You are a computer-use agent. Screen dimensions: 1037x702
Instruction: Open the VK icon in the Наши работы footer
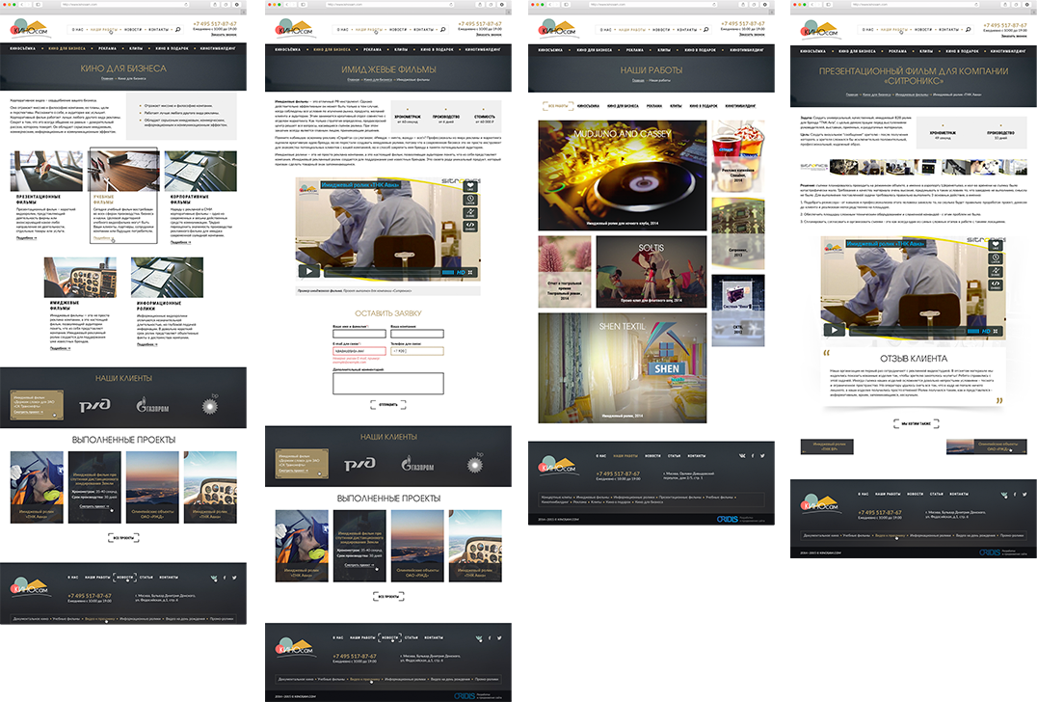point(741,455)
